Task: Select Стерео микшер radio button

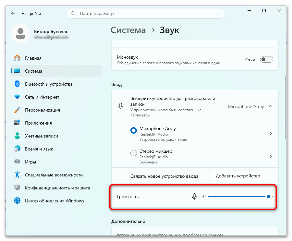Action: 134,153
